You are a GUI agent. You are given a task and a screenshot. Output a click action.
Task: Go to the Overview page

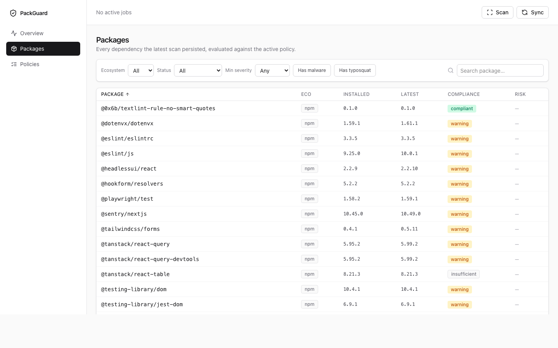[x=32, y=33]
